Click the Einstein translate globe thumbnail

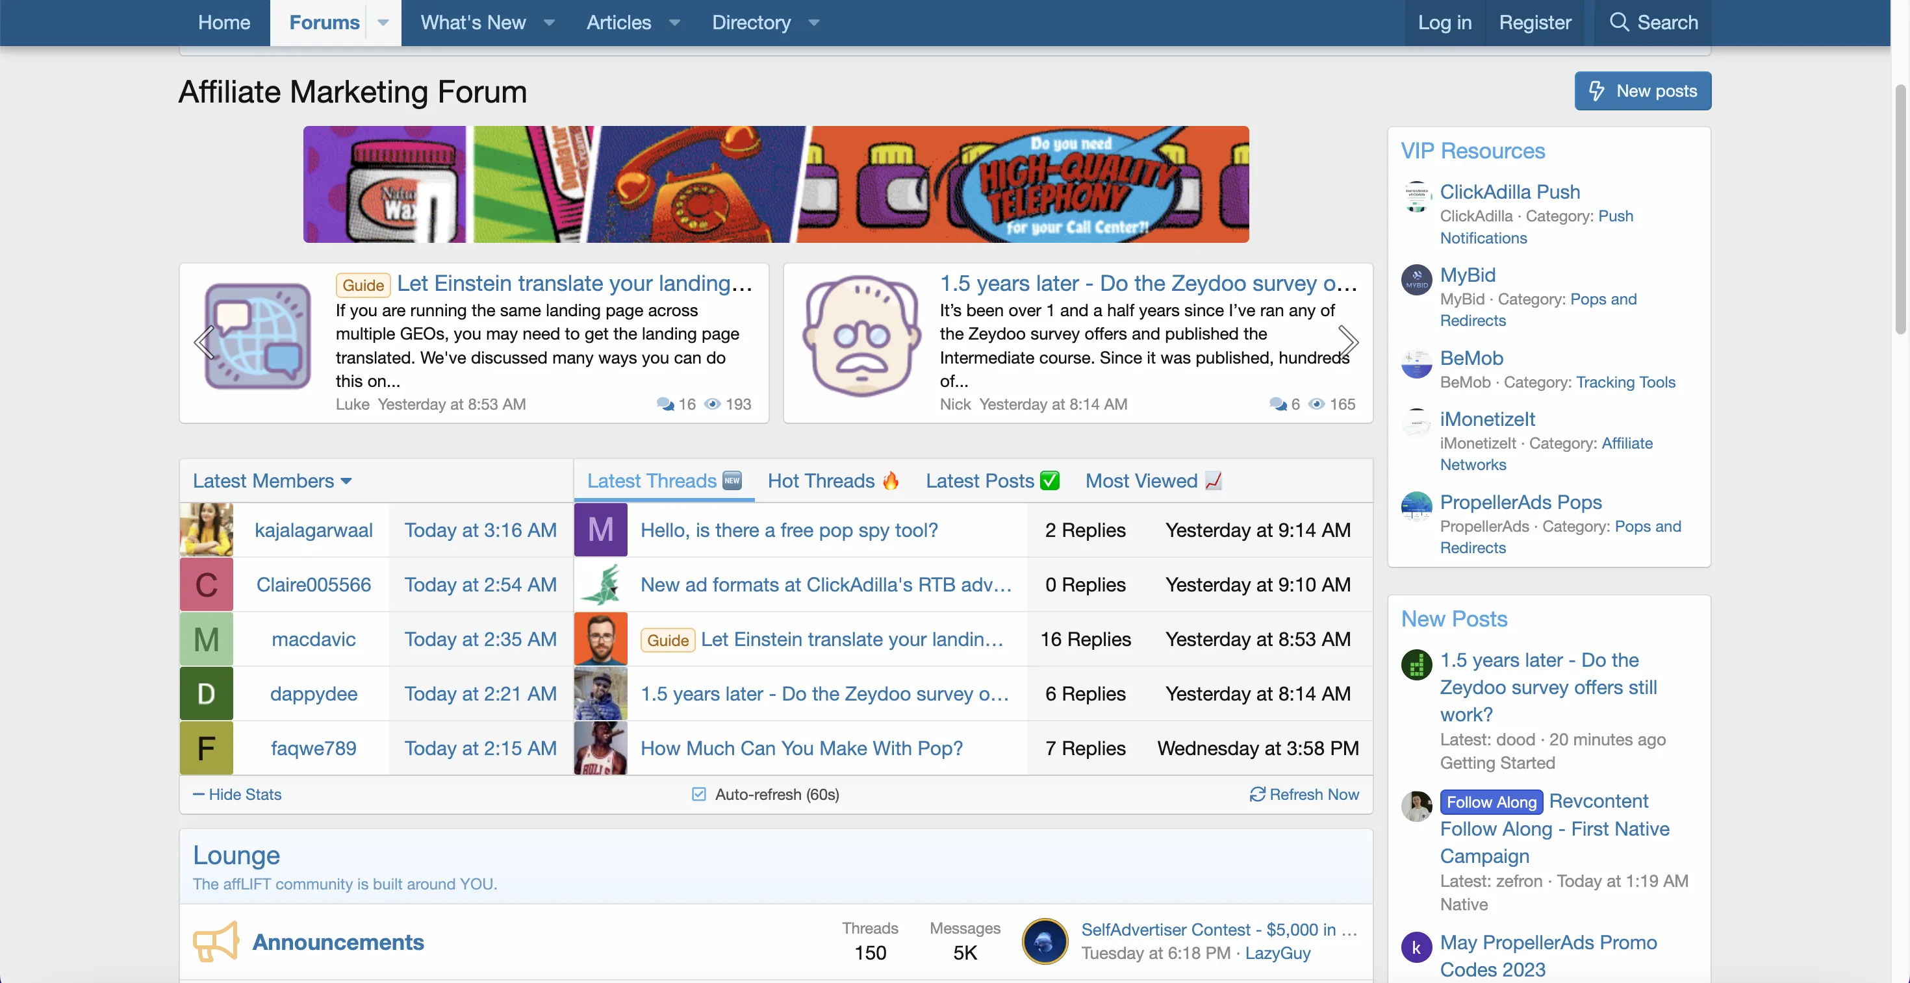click(x=257, y=337)
